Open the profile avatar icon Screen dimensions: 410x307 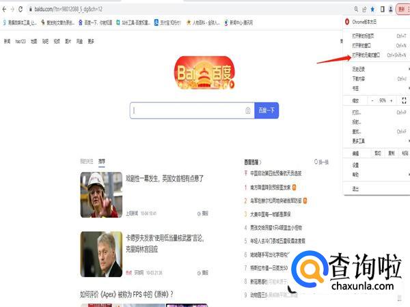coord(391,10)
